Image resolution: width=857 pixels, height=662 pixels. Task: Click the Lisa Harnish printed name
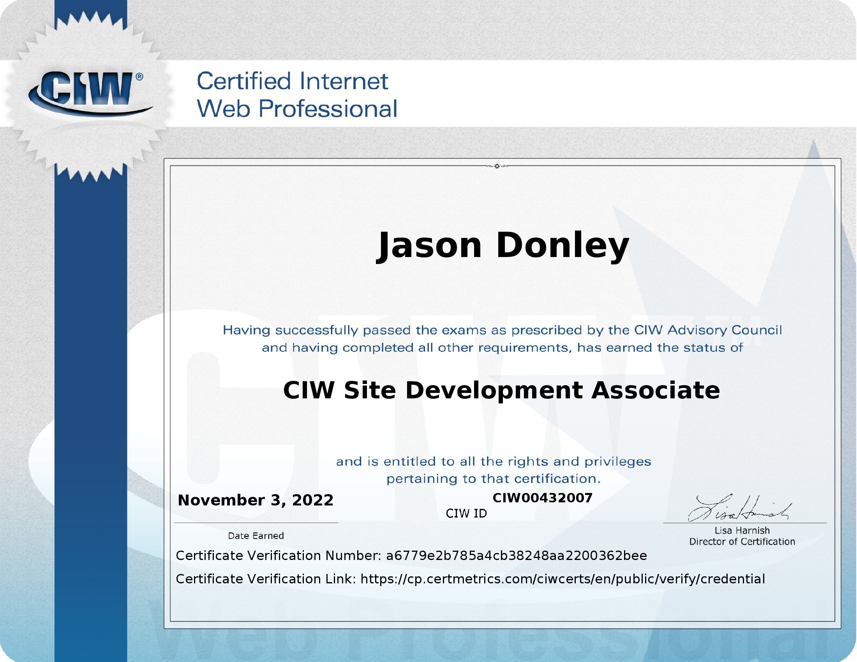pyautogui.click(x=742, y=531)
